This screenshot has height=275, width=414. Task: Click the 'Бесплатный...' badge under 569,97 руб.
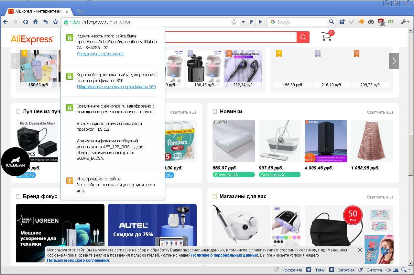click(234, 175)
